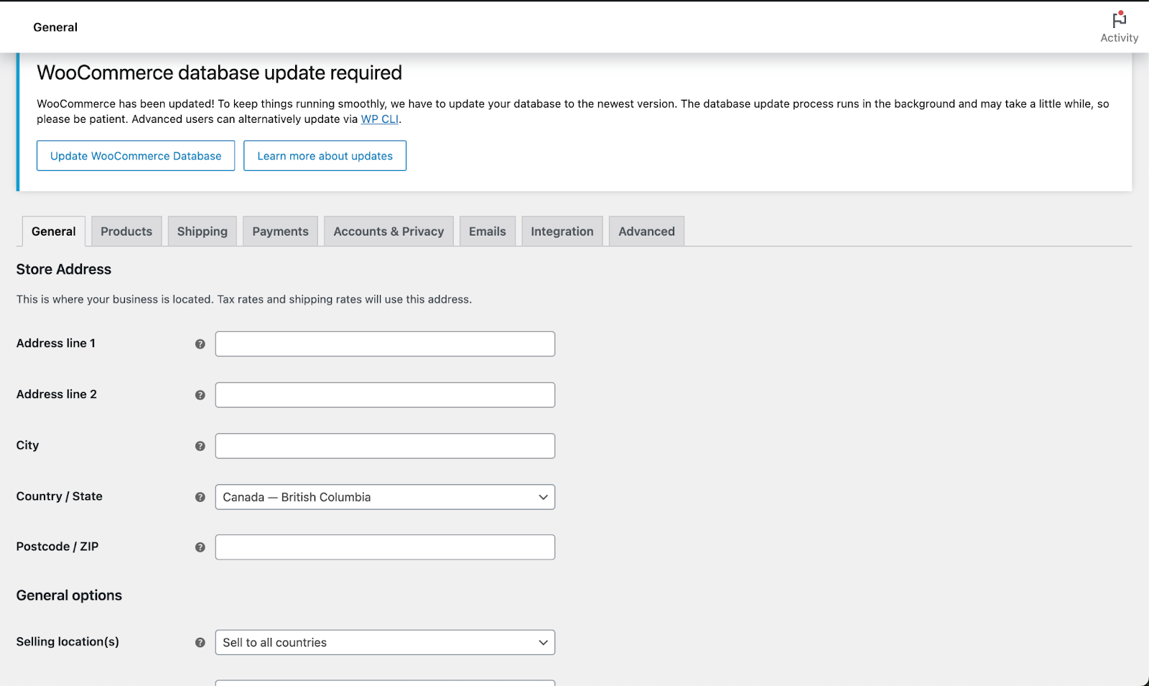Screen dimensions: 1149x686
Task: Open the Activity flag panel
Action: tap(1119, 27)
